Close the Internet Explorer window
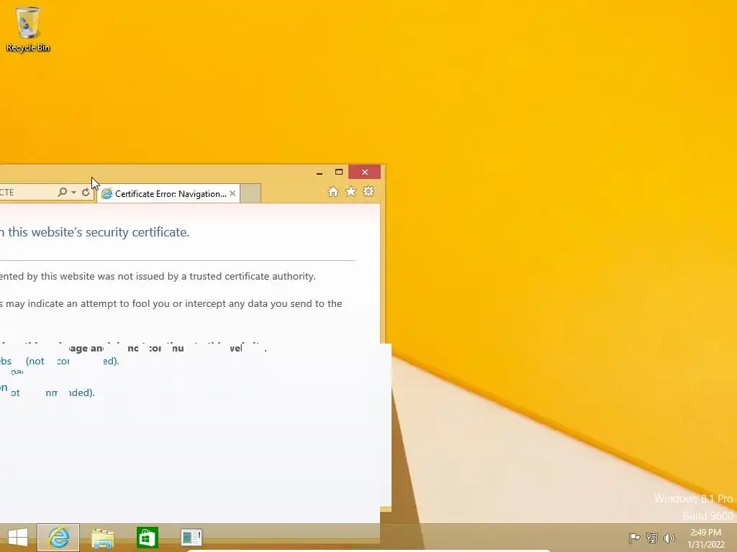Screen dimensions: 737x552 (365, 172)
